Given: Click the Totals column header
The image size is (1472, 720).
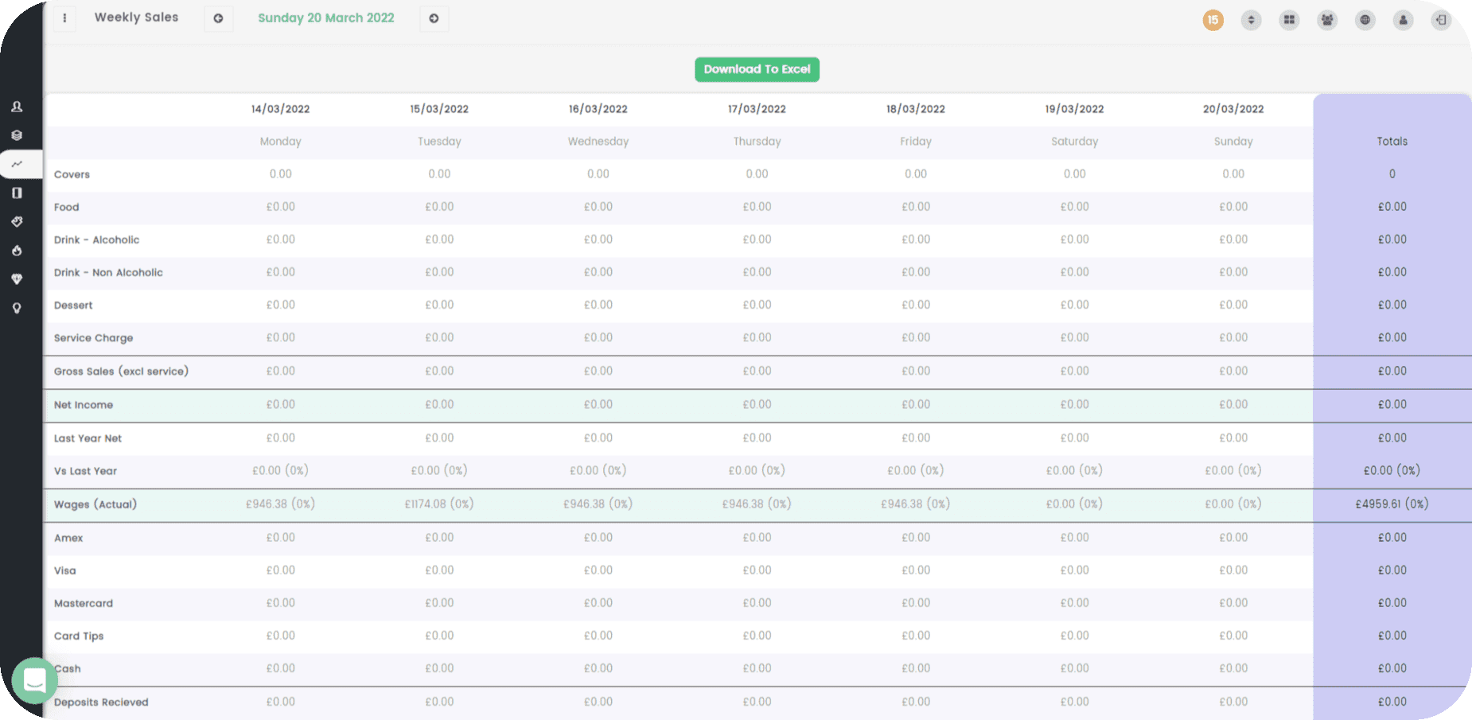Looking at the screenshot, I should pos(1392,142).
